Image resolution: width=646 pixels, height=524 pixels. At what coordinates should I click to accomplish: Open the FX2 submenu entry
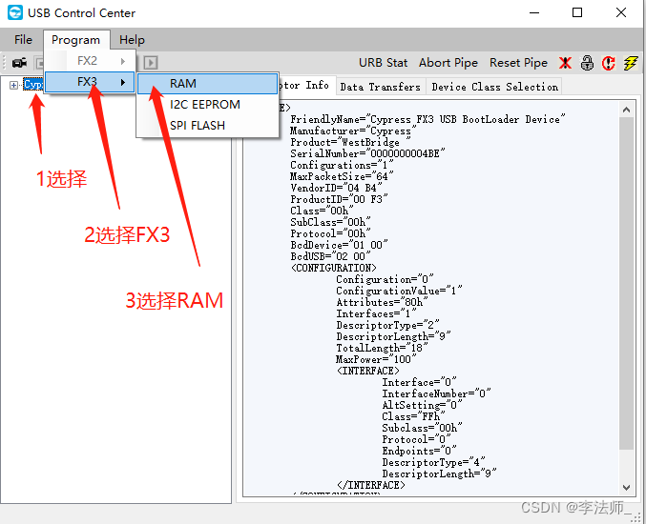(x=90, y=61)
